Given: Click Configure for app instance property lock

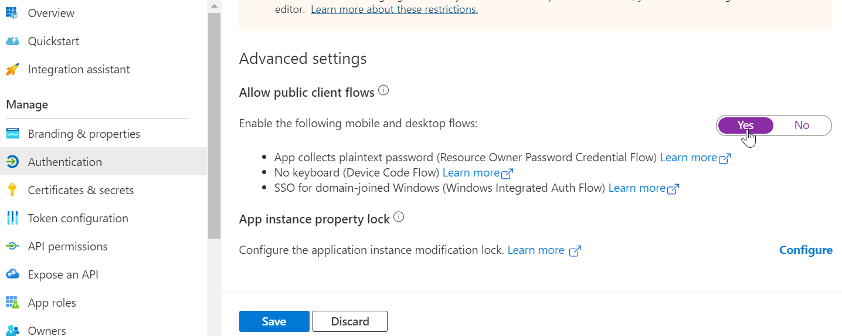Looking at the screenshot, I should click(806, 250).
